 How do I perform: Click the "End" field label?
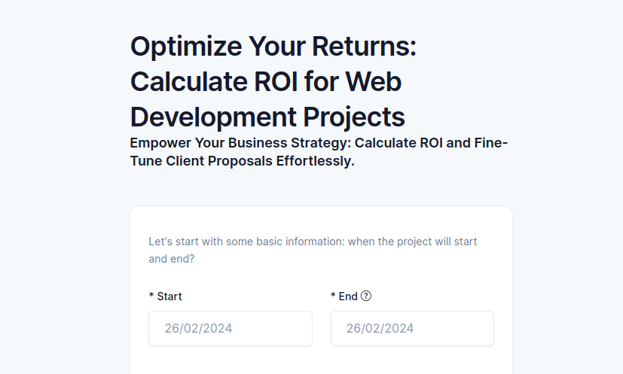tap(348, 296)
